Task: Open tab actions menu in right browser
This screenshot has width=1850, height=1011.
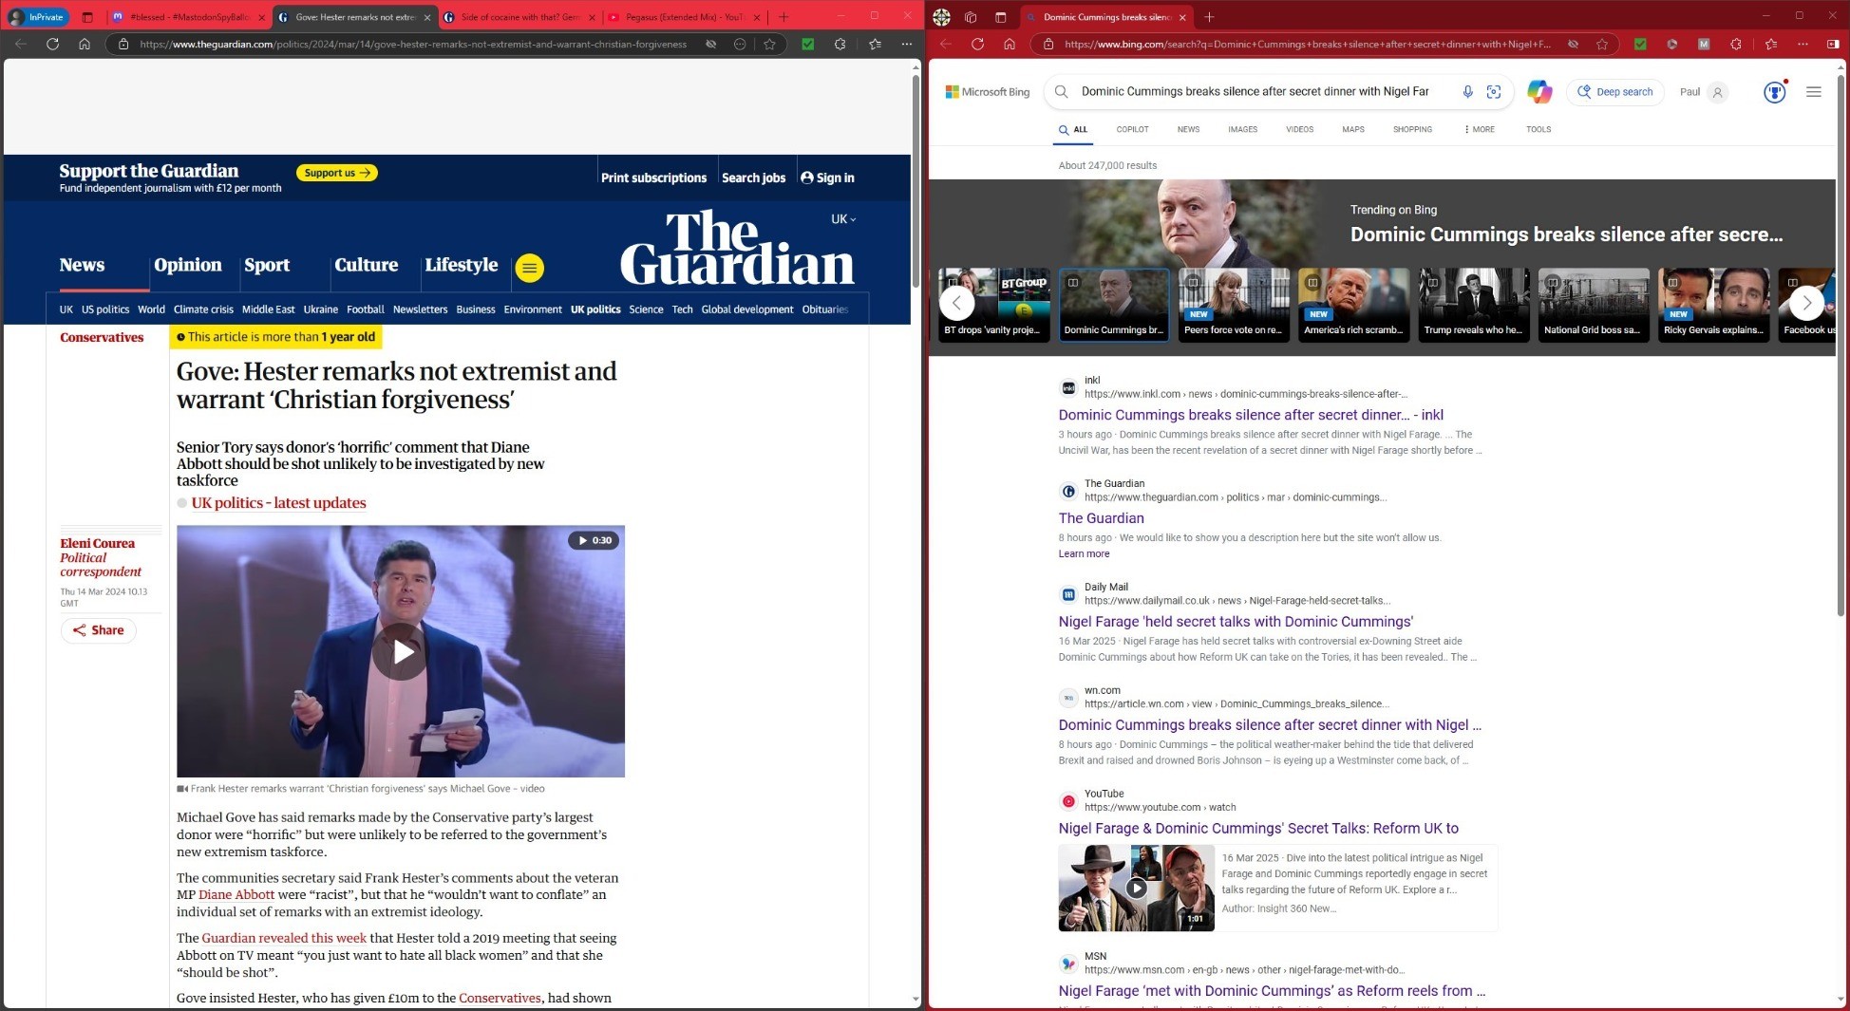Action: click(x=1000, y=17)
